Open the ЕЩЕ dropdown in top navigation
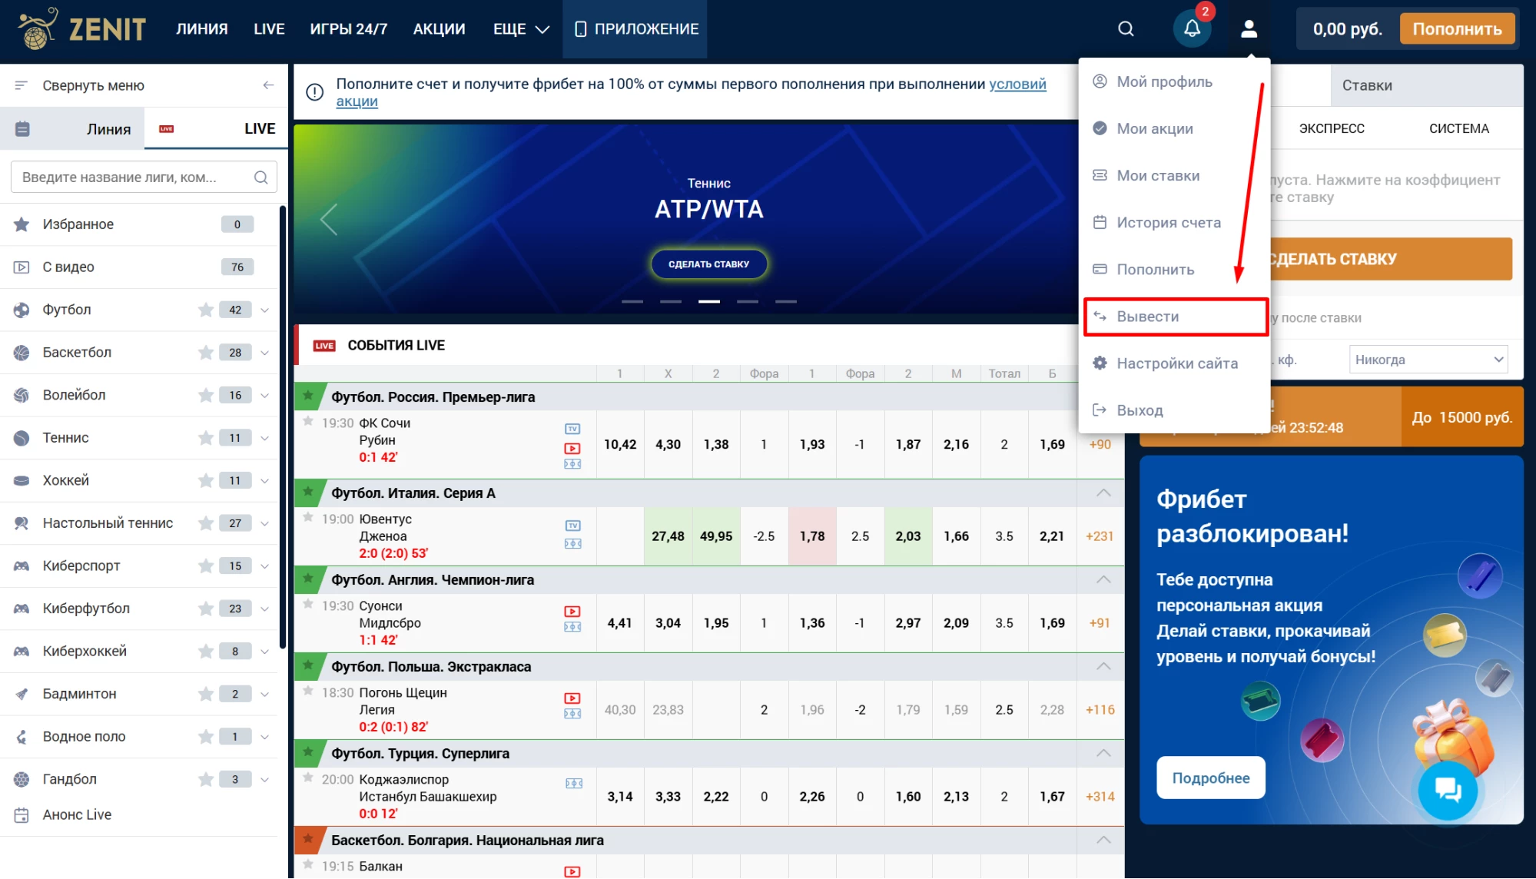 (519, 28)
